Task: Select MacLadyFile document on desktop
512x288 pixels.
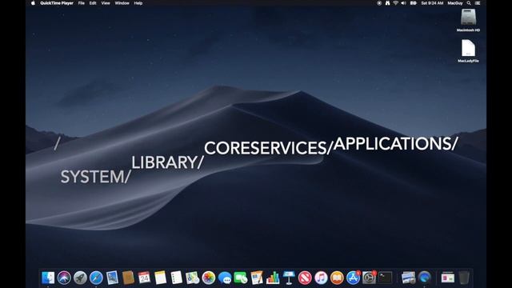Action: tap(468, 51)
